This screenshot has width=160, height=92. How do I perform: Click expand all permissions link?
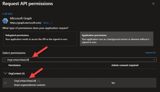[150, 53]
